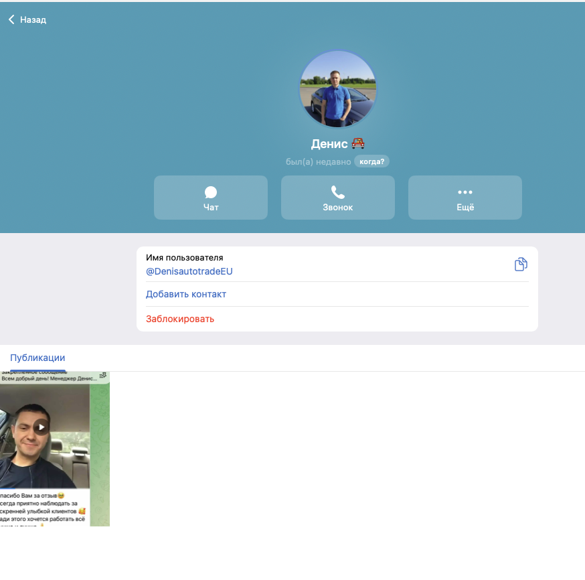The height and width of the screenshot is (580, 585).
Task: Click the 'Имя пользователя' field label
Action: coord(185,257)
